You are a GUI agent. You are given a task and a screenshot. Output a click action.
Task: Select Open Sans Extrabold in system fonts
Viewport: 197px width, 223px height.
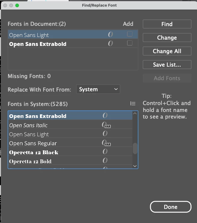coord(70,115)
